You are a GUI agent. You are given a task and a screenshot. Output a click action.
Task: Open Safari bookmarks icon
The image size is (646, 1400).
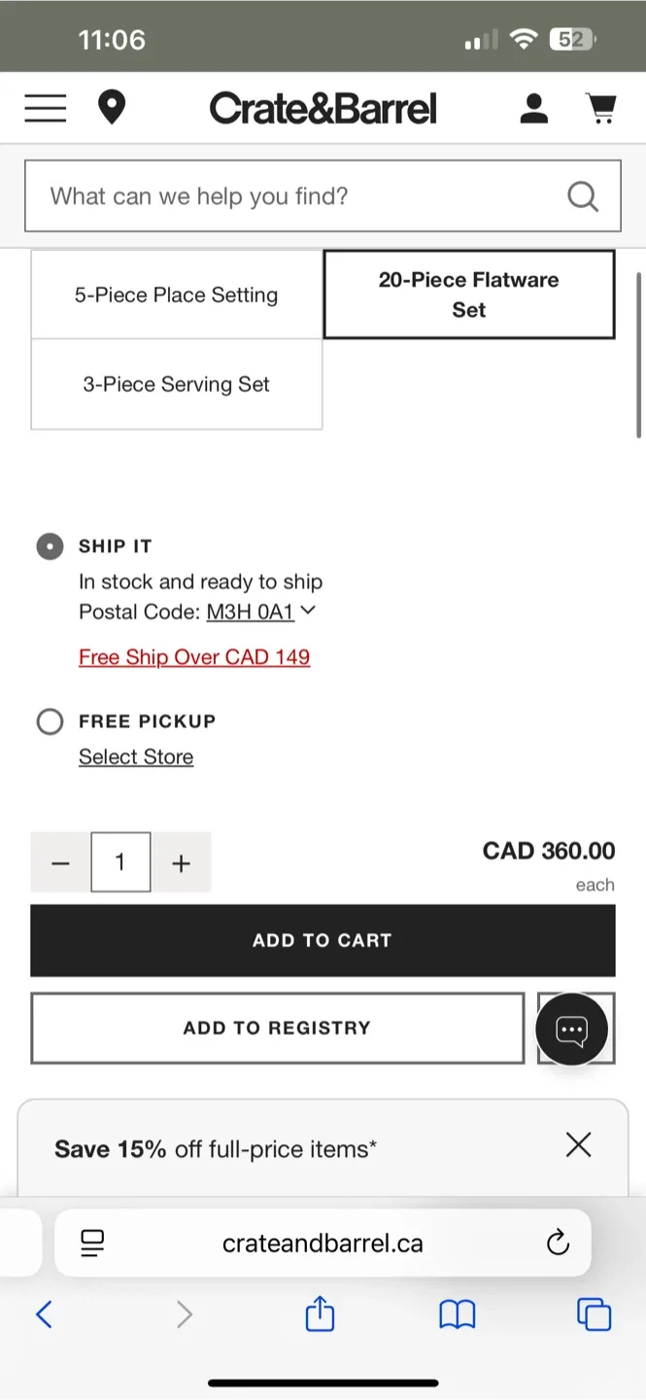tap(457, 1313)
